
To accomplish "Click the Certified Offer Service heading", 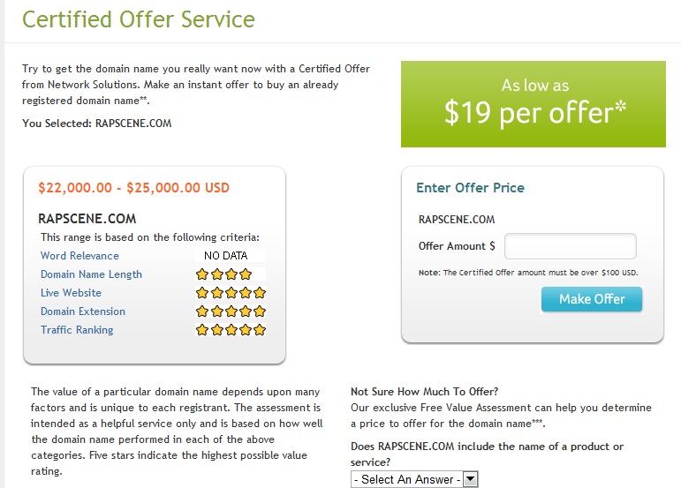I will [139, 19].
